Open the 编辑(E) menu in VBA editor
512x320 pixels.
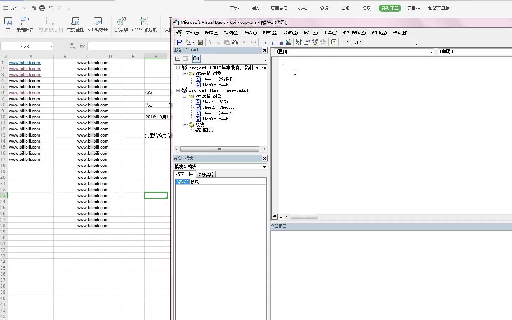tap(211, 33)
